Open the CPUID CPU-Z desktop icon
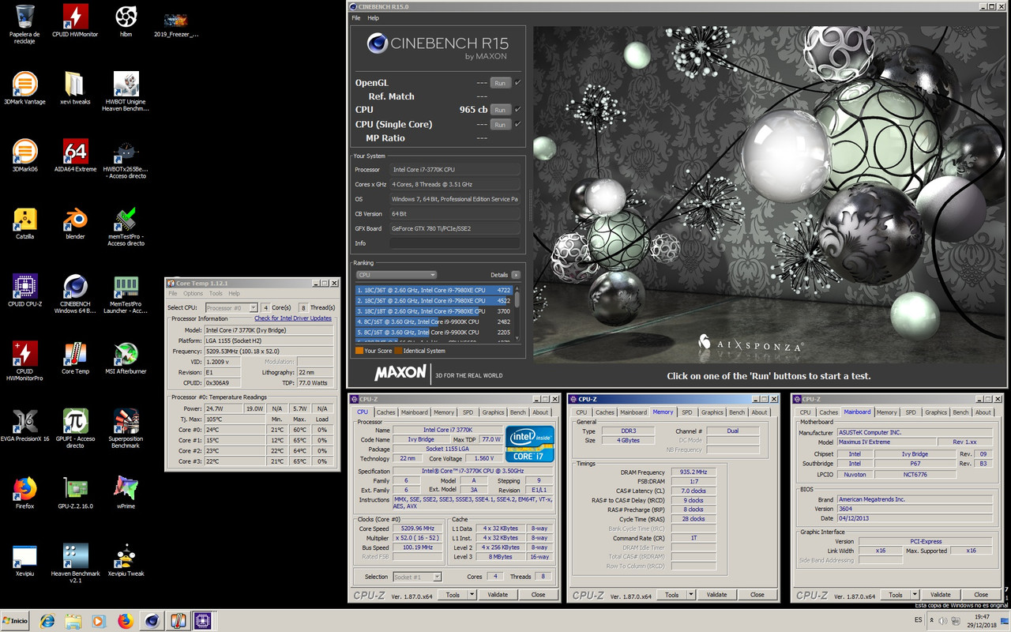 [24, 292]
